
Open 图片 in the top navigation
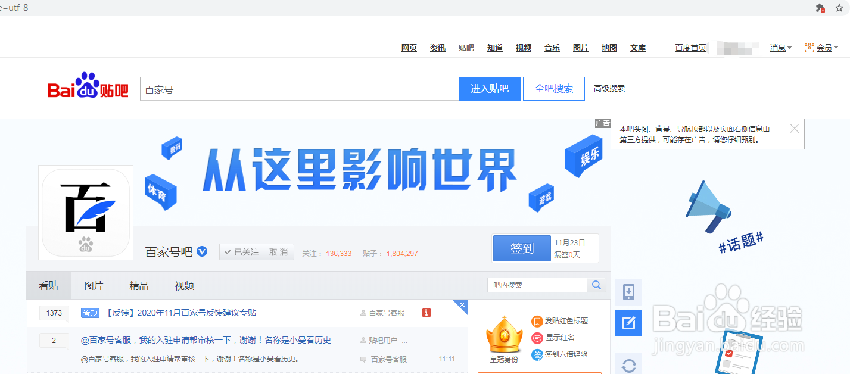click(x=581, y=48)
